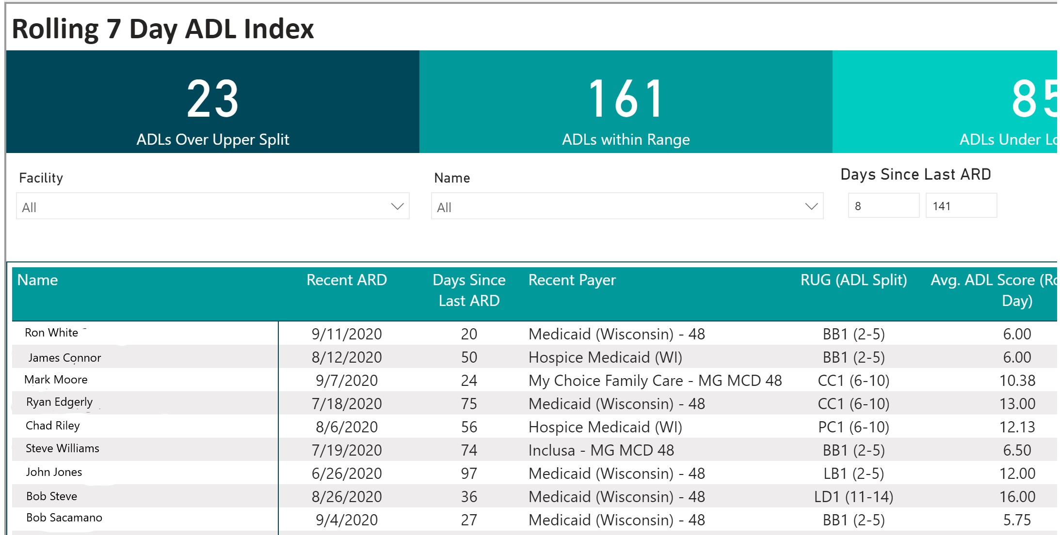Sort by the Name column header

[x=38, y=280]
